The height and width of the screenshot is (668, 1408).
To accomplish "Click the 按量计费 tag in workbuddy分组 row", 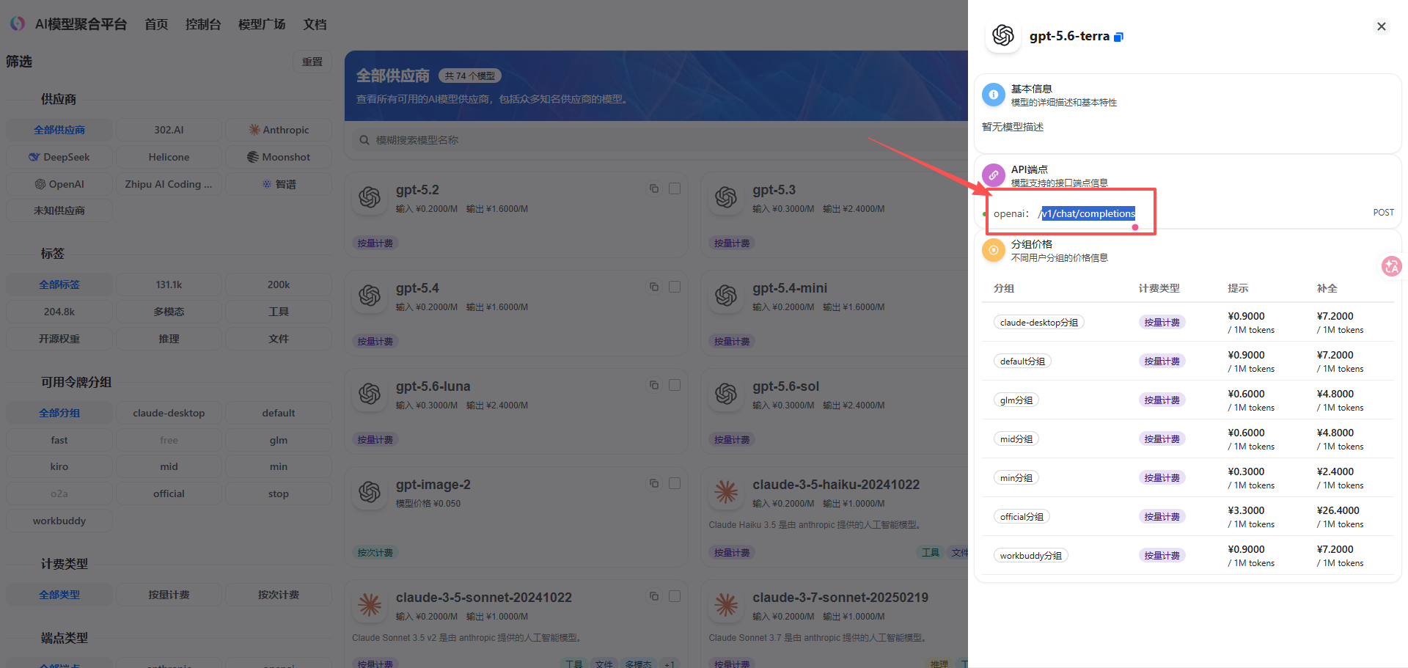I will point(1162,556).
